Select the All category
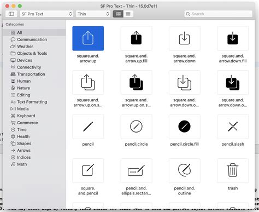259x212 pixels. click(x=34, y=32)
